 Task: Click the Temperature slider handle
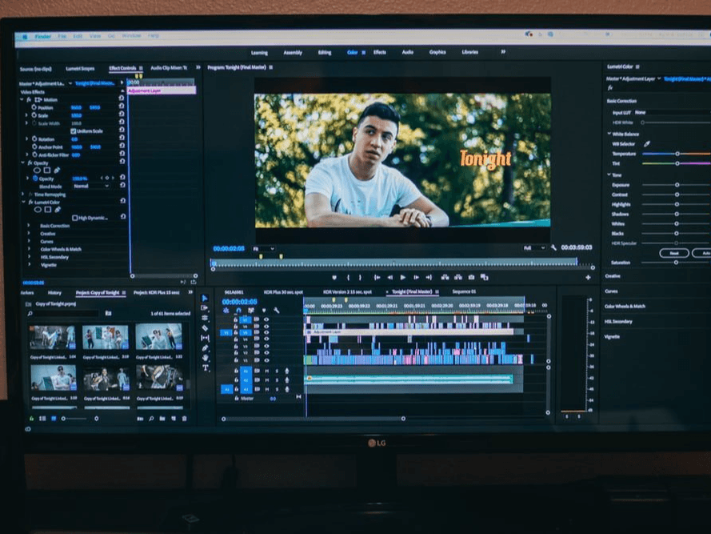pos(677,153)
